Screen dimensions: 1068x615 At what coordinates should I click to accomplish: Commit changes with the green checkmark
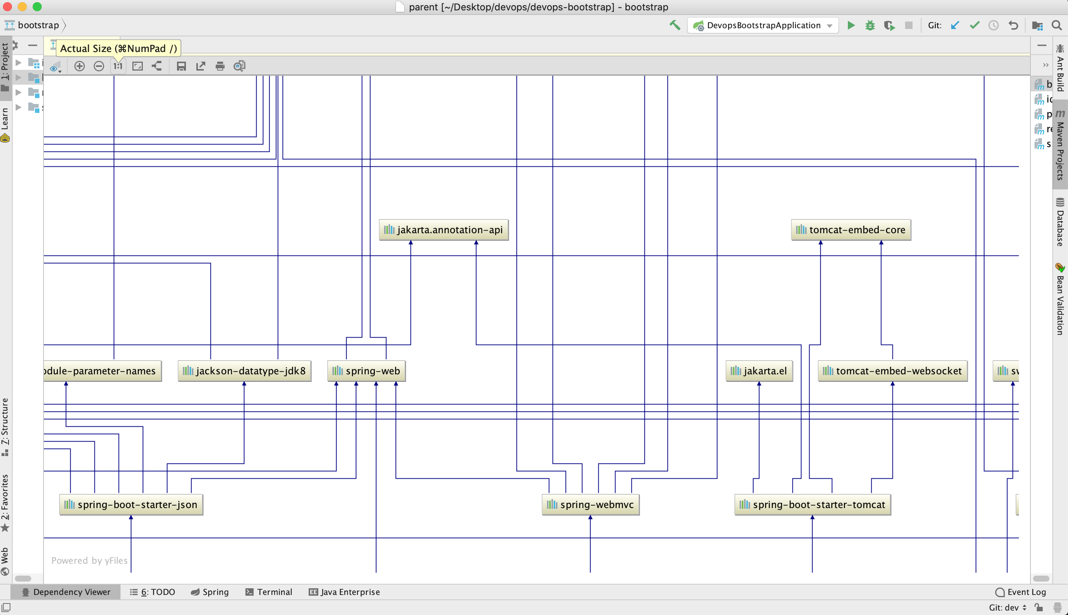coord(975,25)
